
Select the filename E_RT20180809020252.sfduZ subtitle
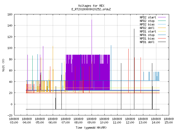click(91, 9)
